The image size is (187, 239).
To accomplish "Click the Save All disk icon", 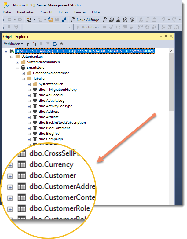I will coord(64,20).
